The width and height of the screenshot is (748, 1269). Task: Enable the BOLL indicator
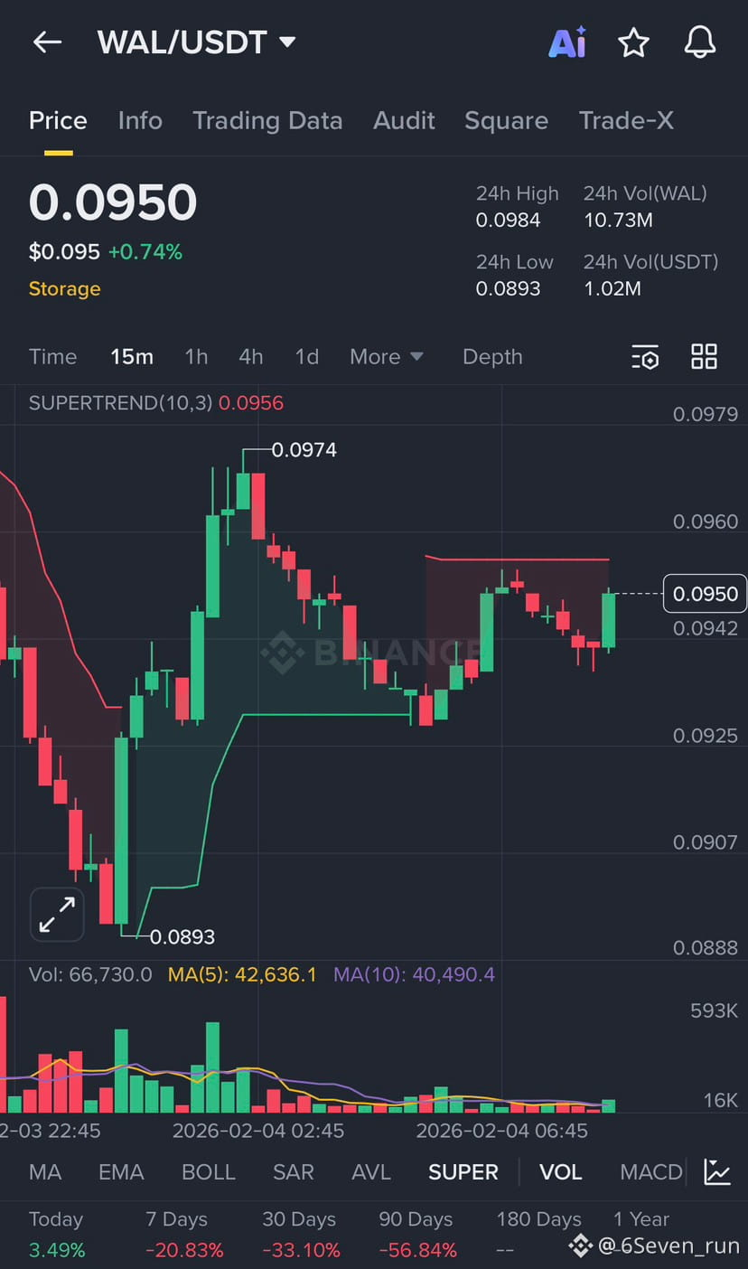click(209, 1172)
